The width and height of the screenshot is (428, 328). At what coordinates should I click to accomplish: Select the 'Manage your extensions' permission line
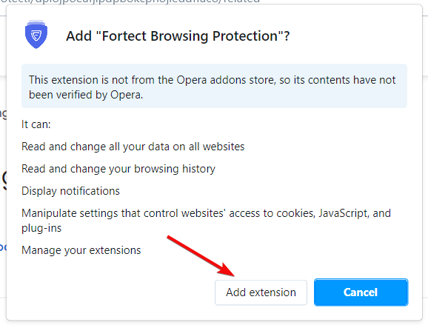point(81,250)
